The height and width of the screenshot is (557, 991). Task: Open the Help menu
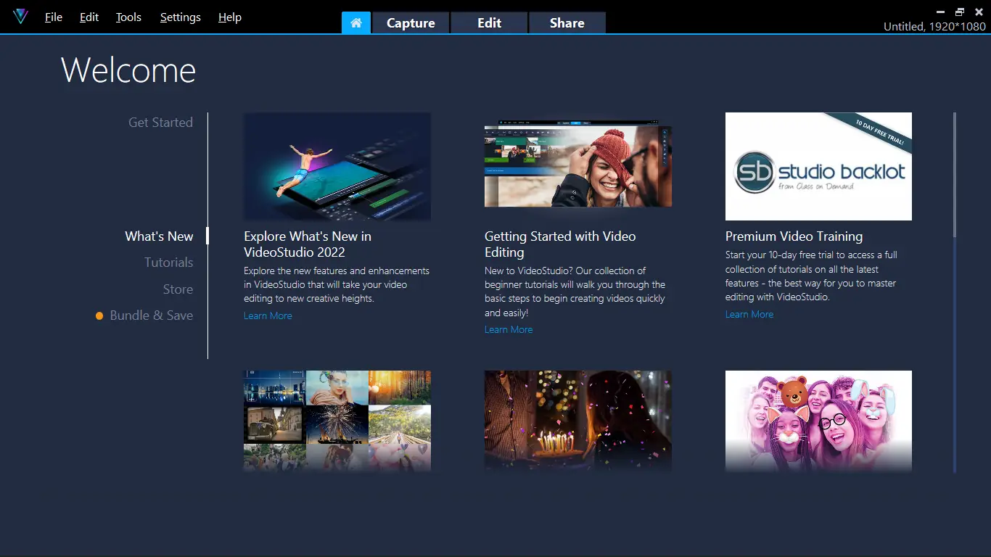(x=229, y=17)
